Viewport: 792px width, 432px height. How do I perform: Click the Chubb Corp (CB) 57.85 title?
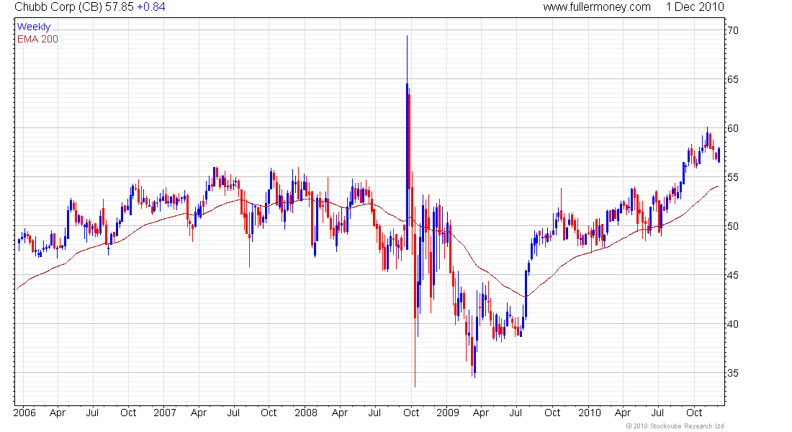coord(74,7)
